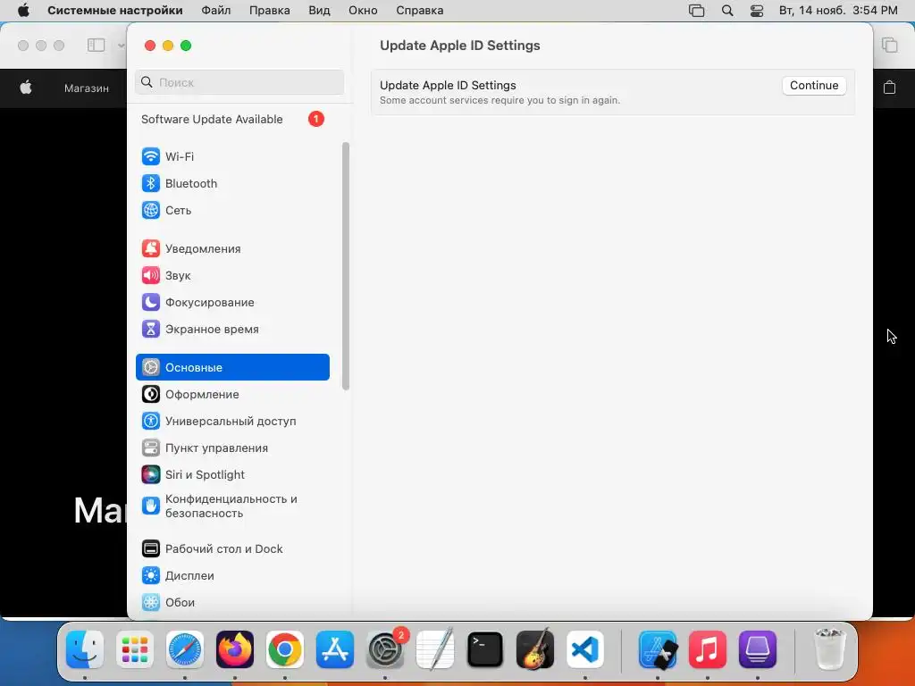Screen dimensions: 915x686
Task: Click Apple logo in Safari page
Action: point(26,88)
